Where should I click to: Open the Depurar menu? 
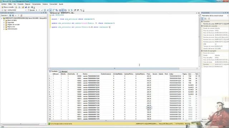tap(28, 4)
